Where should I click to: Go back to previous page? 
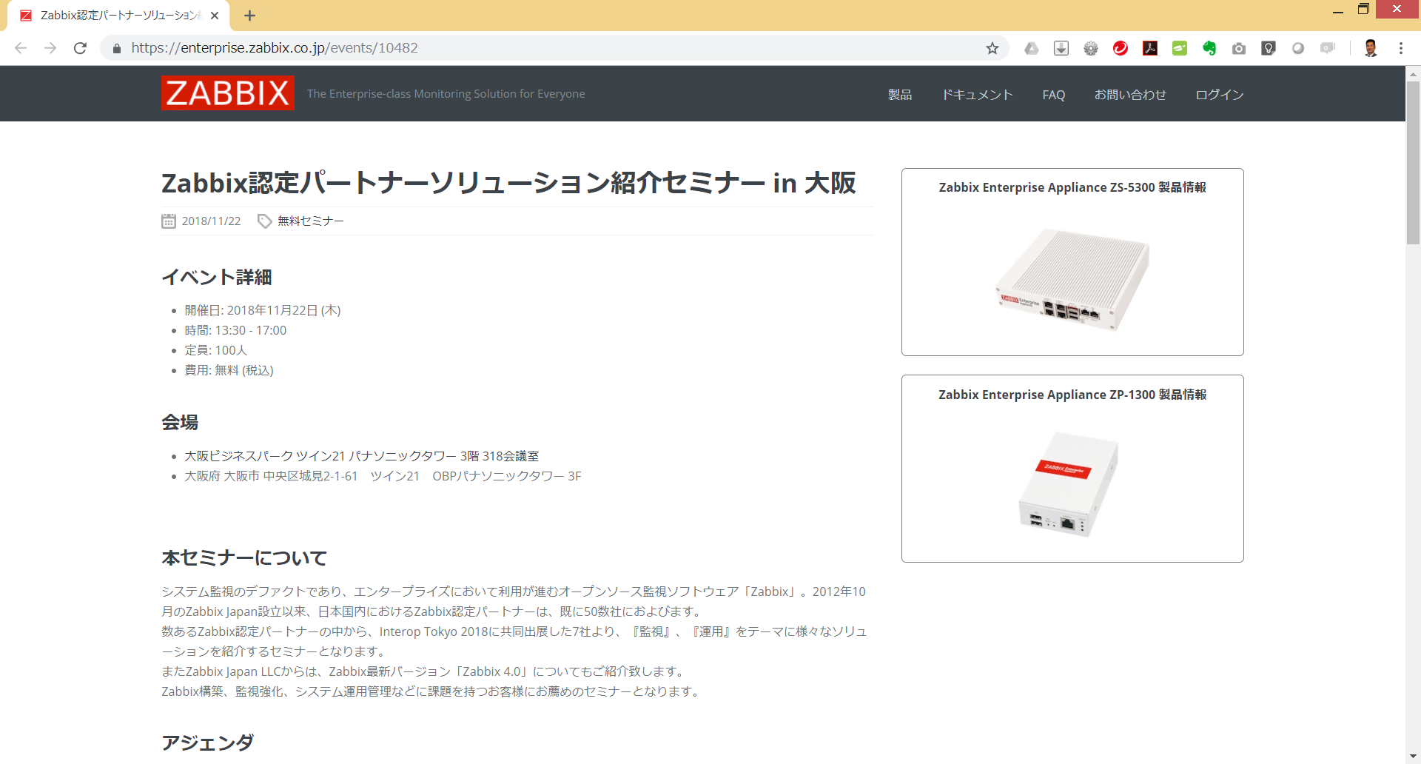point(21,48)
